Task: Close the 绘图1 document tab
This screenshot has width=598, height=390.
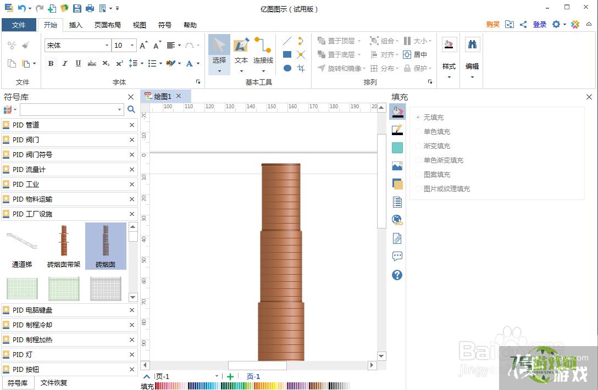Action: point(179,96)
